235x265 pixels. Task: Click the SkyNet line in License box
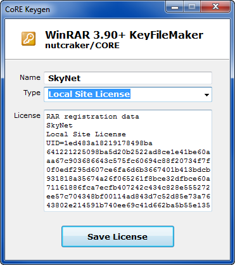tap(60, 126)
